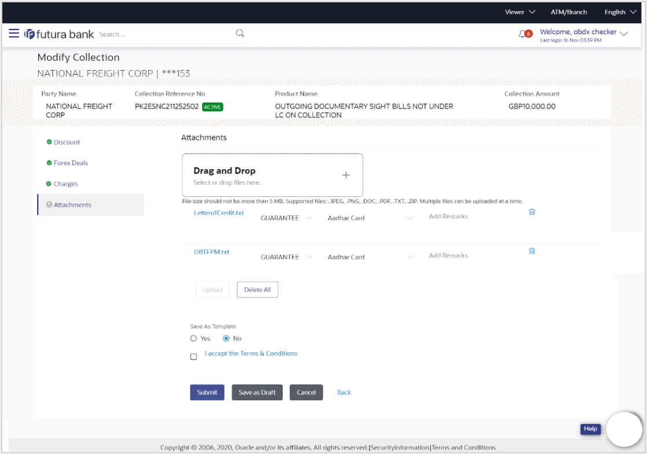Expand the Viewer role dropdown
Viewport: 647px width, 454px height.
click(520, 12)
